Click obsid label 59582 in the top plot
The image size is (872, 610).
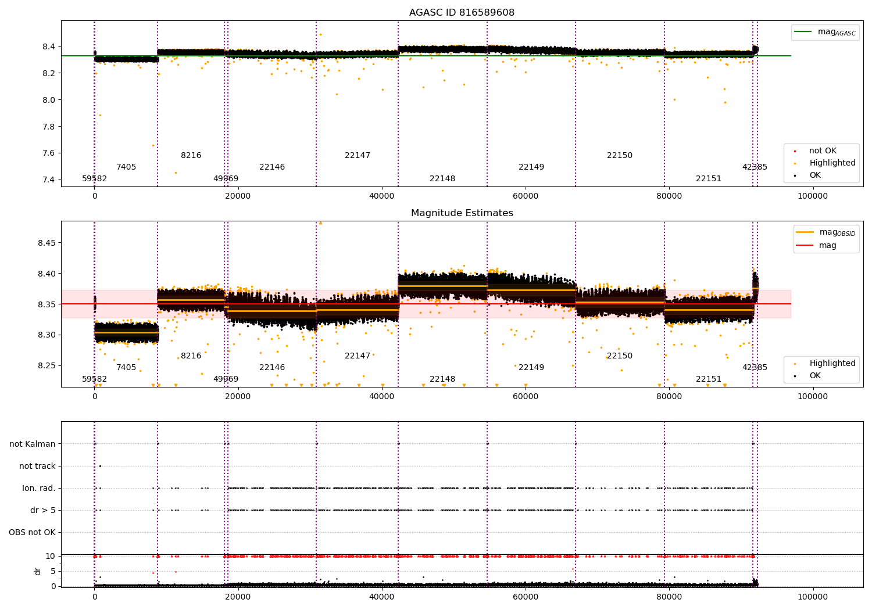coord(94,179)
